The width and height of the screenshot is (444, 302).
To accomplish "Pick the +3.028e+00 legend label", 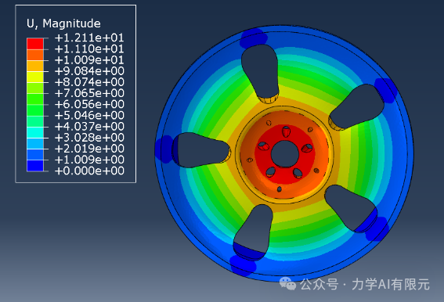I will pos(89,138).
